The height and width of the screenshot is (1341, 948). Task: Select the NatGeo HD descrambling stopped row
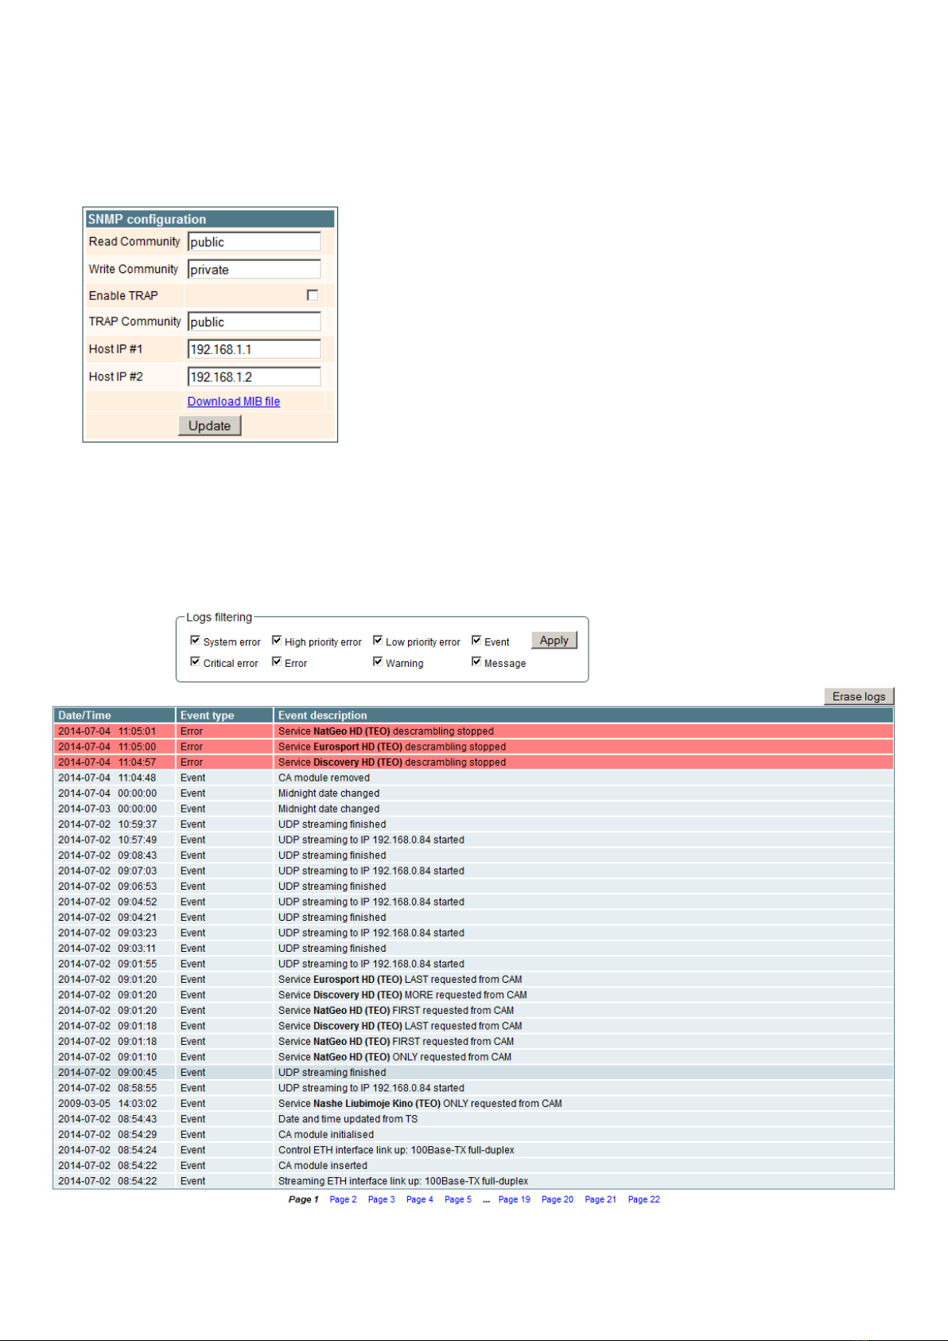pyautogui.click(x=473, y=731)
